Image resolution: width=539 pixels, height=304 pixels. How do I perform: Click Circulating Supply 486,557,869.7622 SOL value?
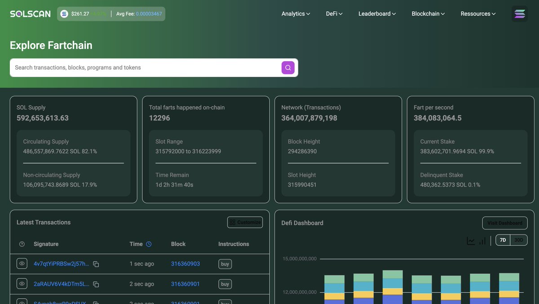60,151
